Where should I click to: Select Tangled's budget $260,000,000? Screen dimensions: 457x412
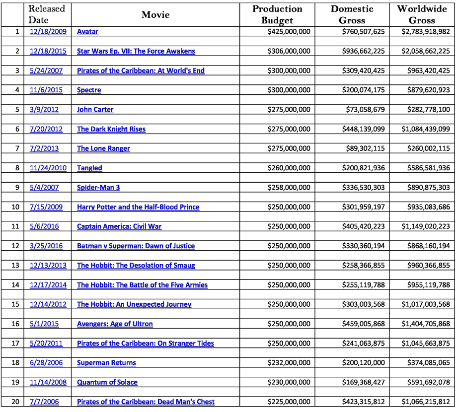[289, 168]
